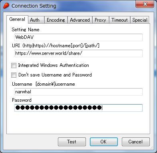Confirm settings with the OK button
This screenshot has height=153, width=157.
click(x=104, y=142)
